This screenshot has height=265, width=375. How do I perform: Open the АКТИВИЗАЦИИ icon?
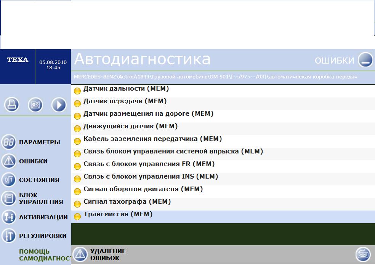(9, 217)
